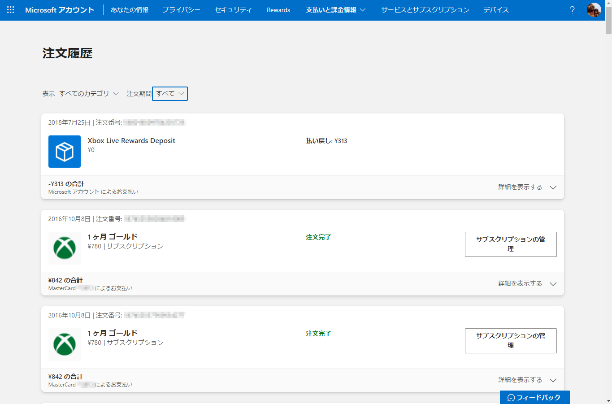Screen dimensions: 612x404
Task: Open the Microsoft apps launcher grid
Action: pyautogui.click(x=11, y=9)
